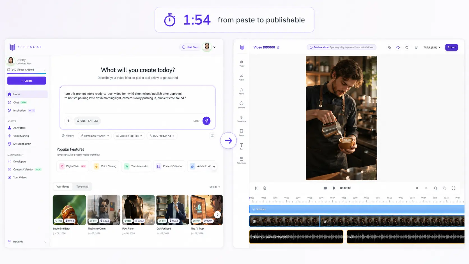The height and width of the screenshot is (264, 469).
Task: Open History below prompt box
Action: 68,136
